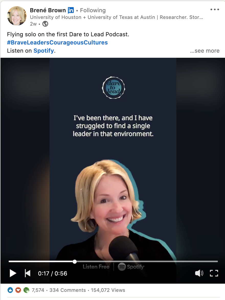Open the #BraveLeadersCourageousCultures hashtag
This screenshot has width=225, height=300.
coord(57,42)
